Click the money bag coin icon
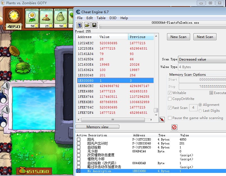This screenshot has height=176, width=226. [22, 170]
